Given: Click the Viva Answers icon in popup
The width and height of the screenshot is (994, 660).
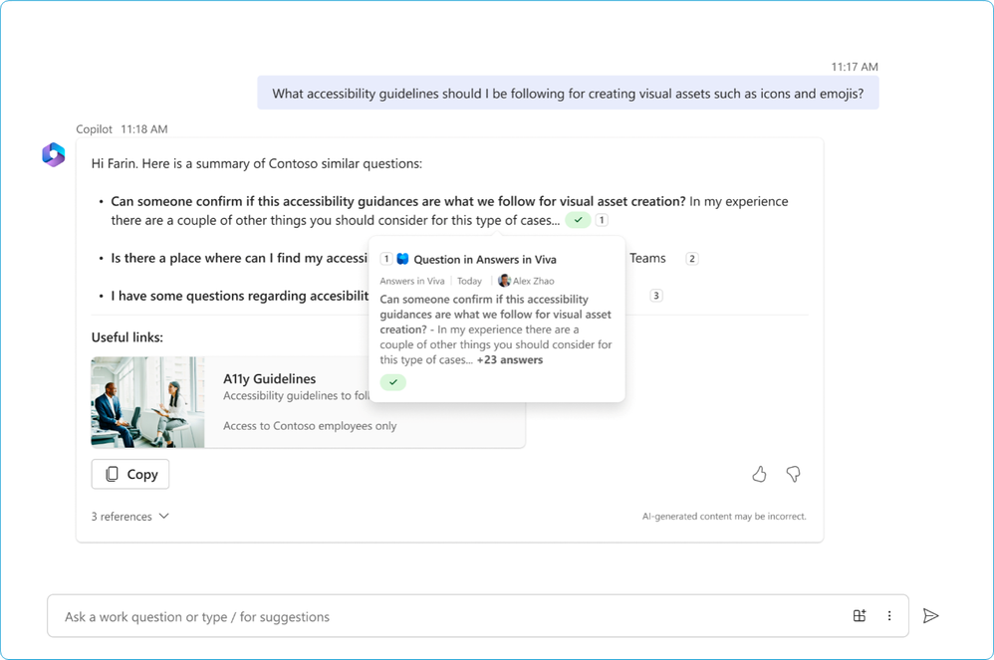Looking at the screenshot, I should click(402, 259).
